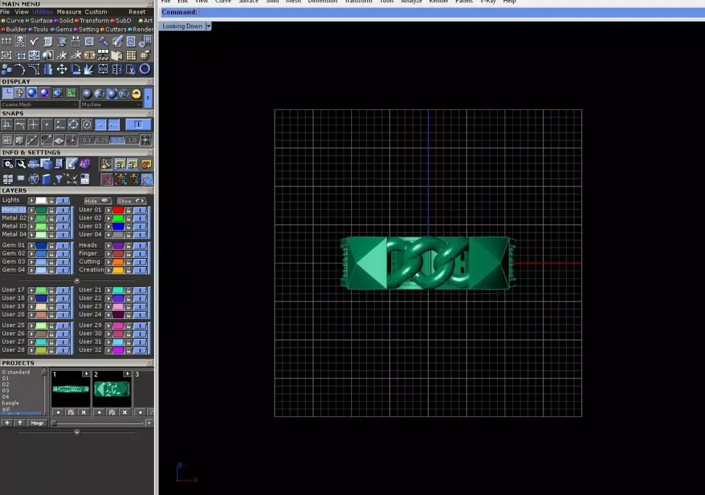Viewport: 705px width, 495px height.
Task: Click down-arrow expander below Projects panel
Action: point(77,432)
